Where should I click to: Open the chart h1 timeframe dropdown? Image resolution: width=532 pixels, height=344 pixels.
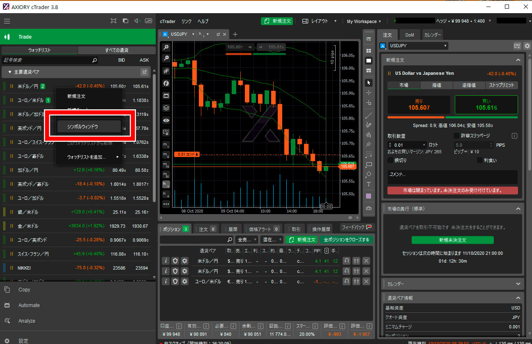point(204,35)
